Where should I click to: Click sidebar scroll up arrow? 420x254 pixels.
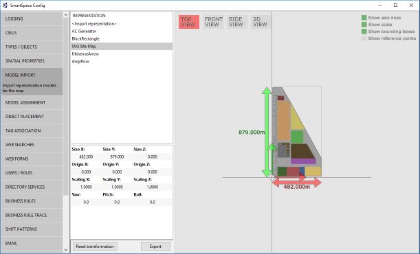click(x=66, y=15)
